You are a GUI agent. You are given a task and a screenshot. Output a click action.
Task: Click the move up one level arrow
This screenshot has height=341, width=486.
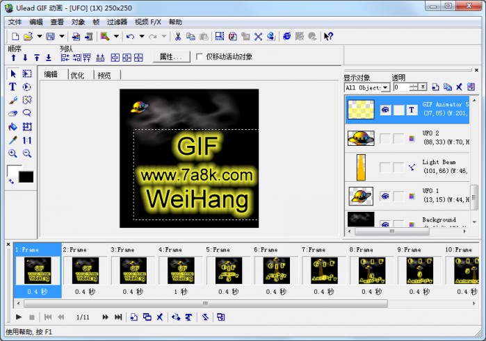13,58
